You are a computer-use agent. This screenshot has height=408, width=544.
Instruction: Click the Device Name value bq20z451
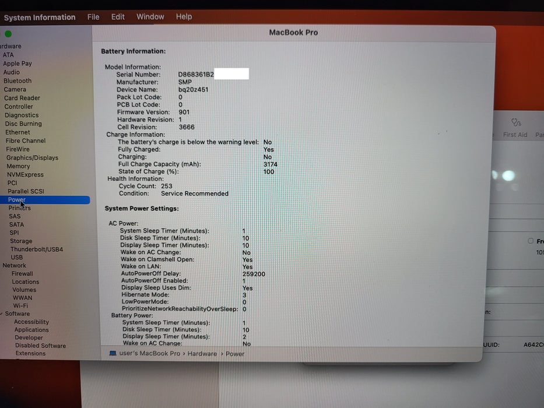[193, 90]
